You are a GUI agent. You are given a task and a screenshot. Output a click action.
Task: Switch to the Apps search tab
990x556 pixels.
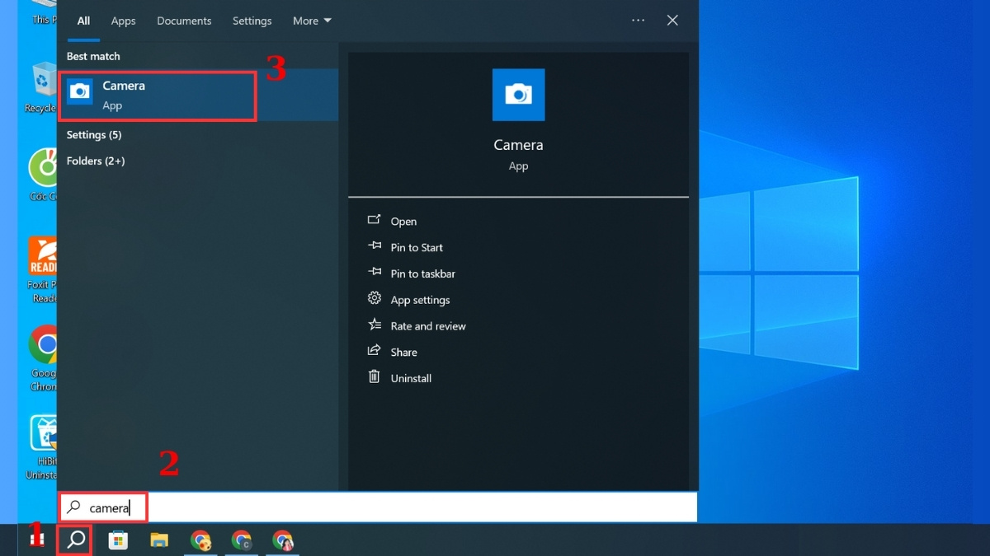[123, 21]
